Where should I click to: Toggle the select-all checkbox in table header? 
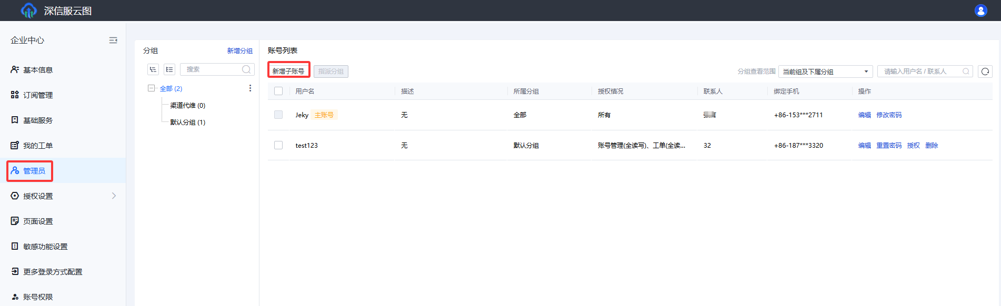278,91
